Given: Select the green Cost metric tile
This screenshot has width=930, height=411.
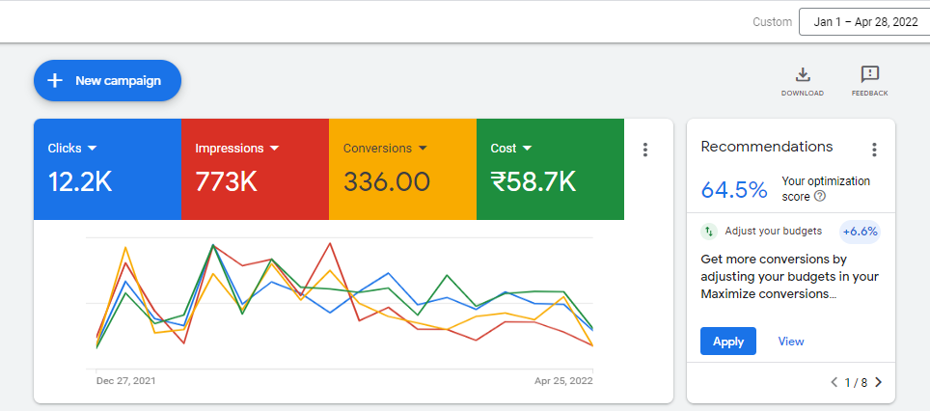Looking at the screenshot, I should pos(551,169).
